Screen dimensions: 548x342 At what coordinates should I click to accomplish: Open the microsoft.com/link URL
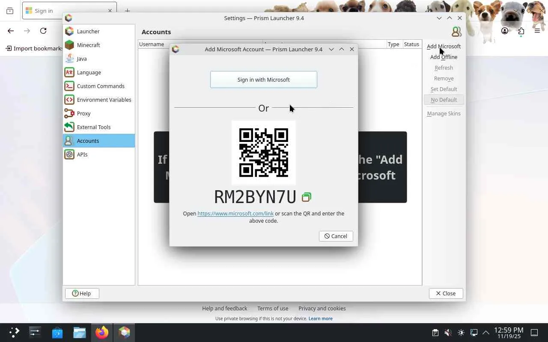pyautogui.click(x=235, y=213)
